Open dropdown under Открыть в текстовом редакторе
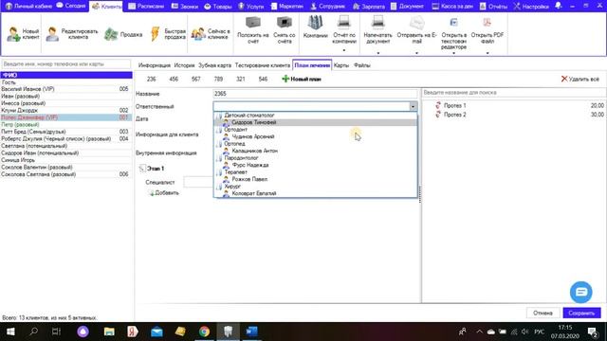 point(453,52)
